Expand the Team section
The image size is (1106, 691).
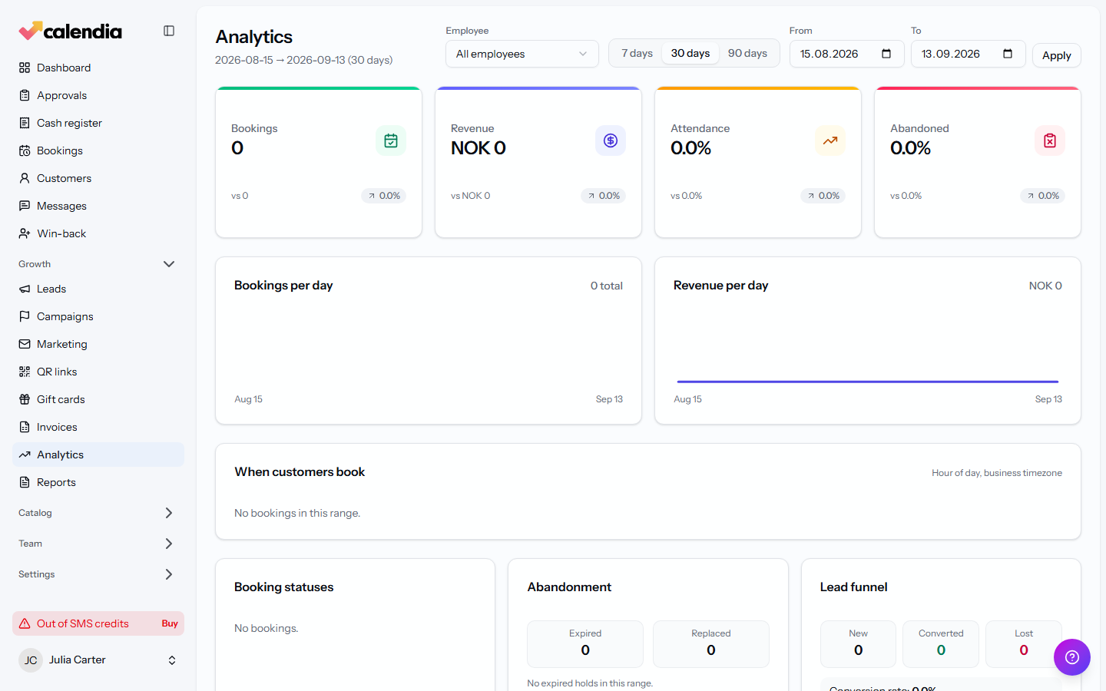coord(98,544)
